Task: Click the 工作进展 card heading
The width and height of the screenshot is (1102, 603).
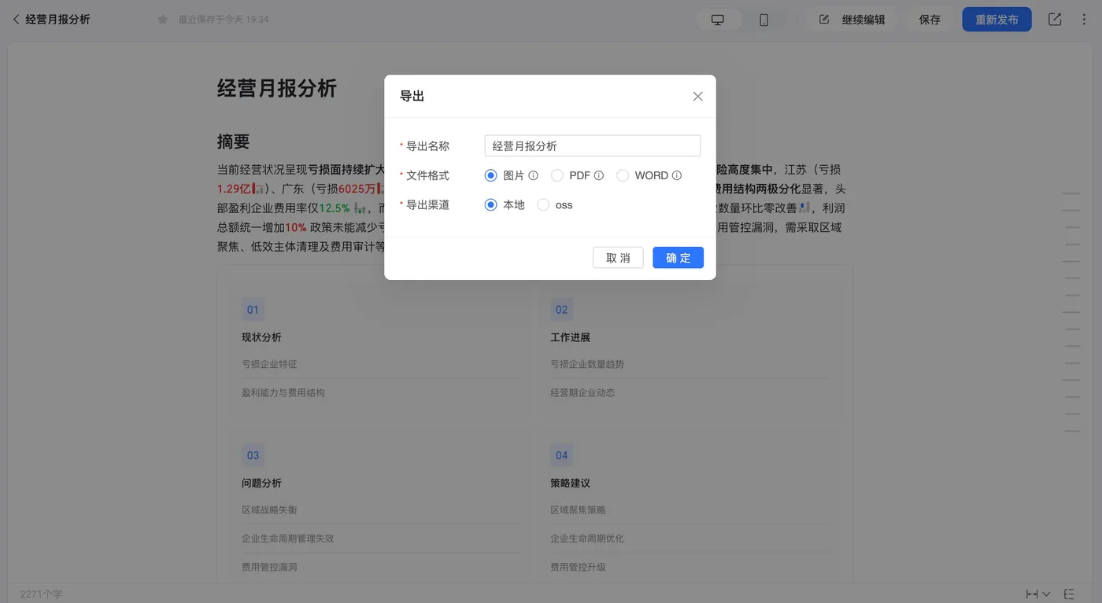Action: pyautogui.click(x=570, y=337)
